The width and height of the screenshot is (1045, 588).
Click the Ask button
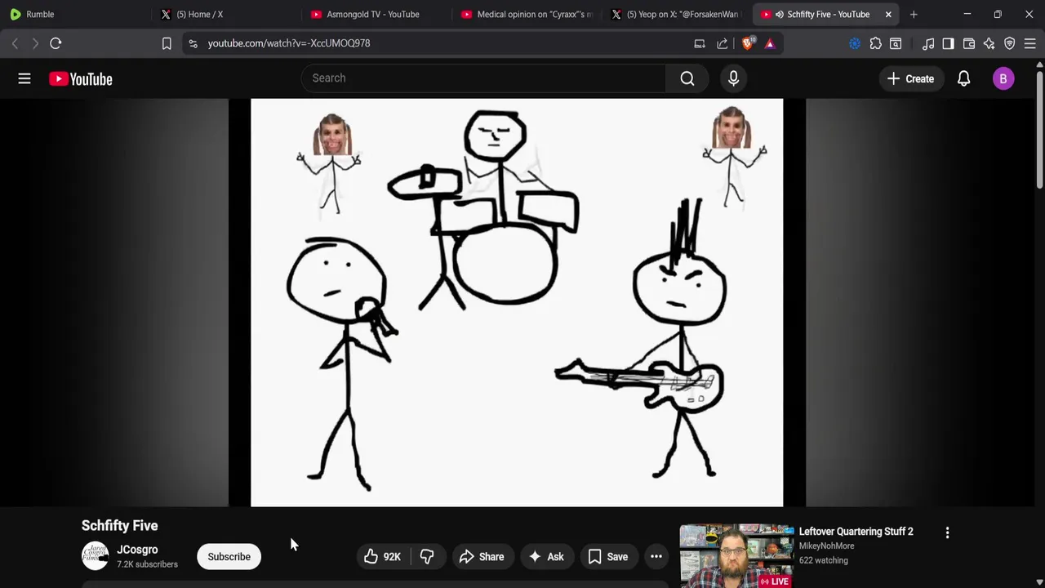546,557
